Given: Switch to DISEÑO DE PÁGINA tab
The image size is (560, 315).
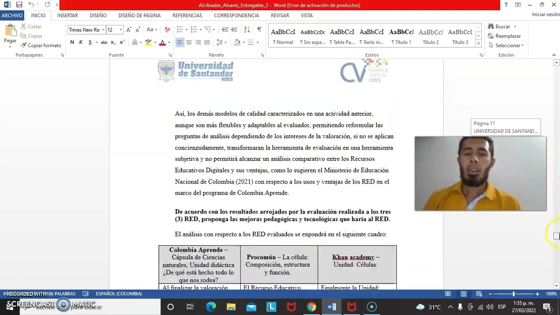Looking at the screenshot, I should pyautogui.click(x=140, y=15).
